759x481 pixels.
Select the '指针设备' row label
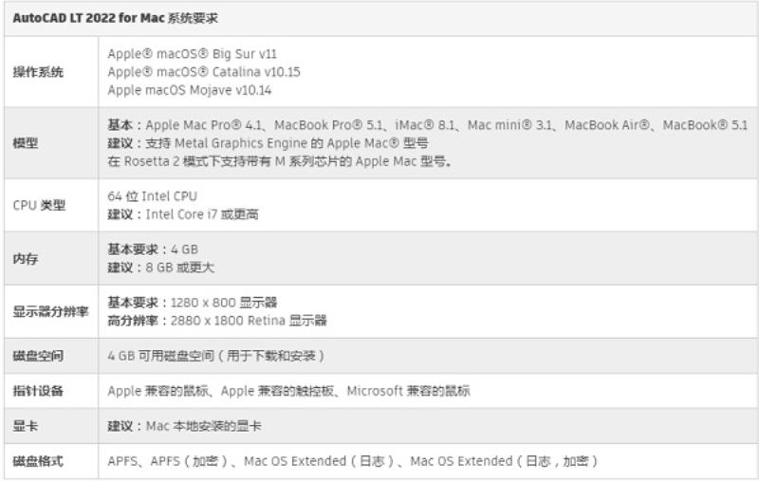38,391
